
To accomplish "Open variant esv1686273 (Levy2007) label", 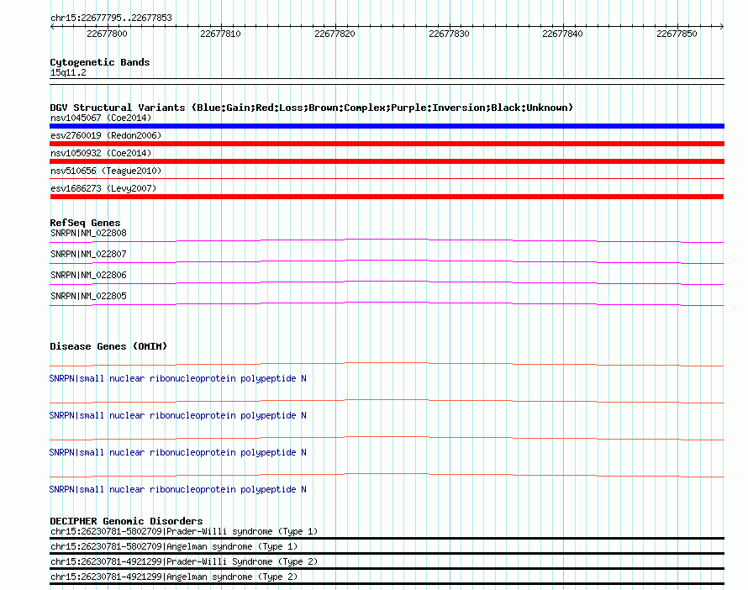I will point(103,188).
